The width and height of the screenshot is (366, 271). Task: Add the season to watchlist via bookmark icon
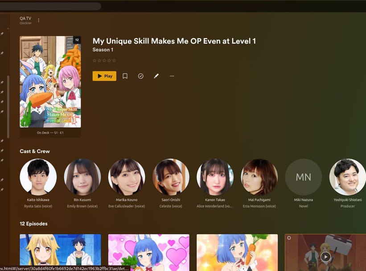(125, 76)
